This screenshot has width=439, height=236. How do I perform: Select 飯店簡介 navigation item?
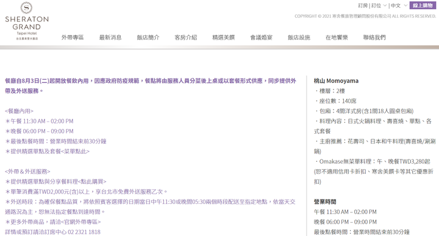pos(148,38)
